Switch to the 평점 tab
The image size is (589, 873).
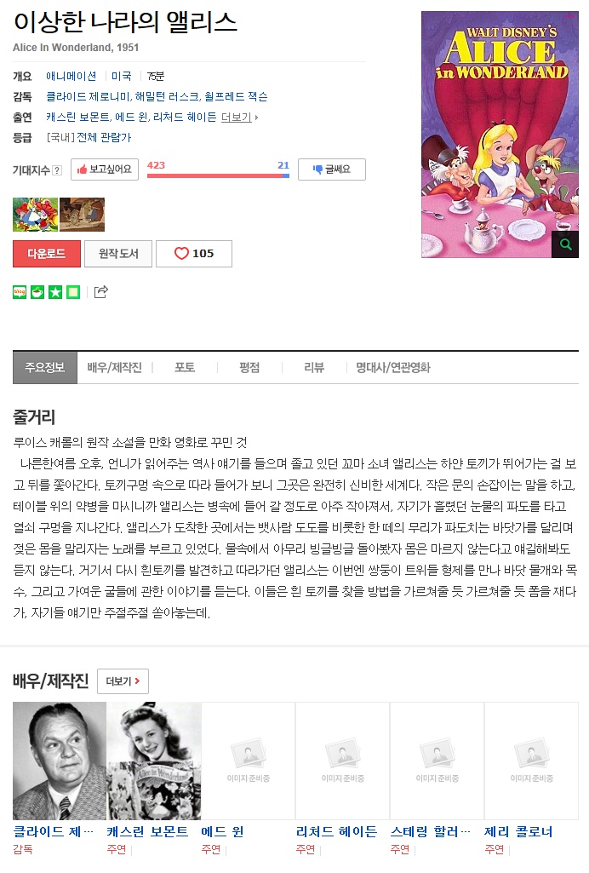click(x=249, y=367)
